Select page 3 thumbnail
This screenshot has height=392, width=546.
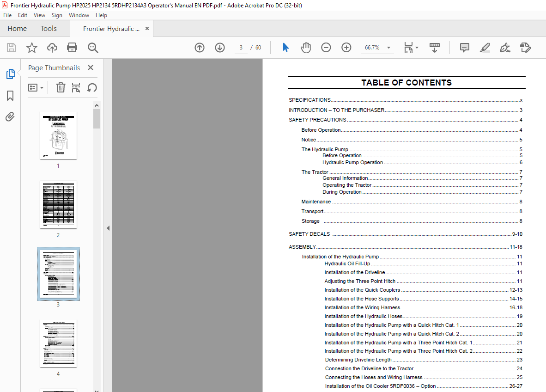pyautogui.click(x=59, y=274)
